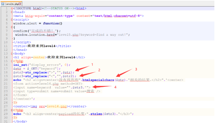The width and height of the screenshot is (218, 123).
Task: Click line number 5 in the margin
Action: point(7,23)
